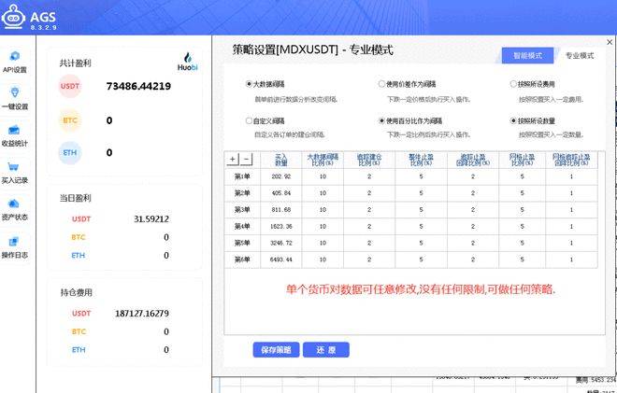The width and height of the screenshot is (617, 393).
Task: Select the 第5单 row label
Action: (x=242, y=243)
